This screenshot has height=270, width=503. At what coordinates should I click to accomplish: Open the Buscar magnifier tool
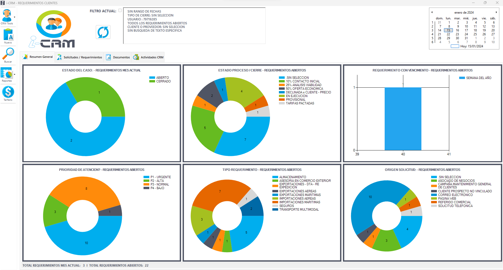8,54
